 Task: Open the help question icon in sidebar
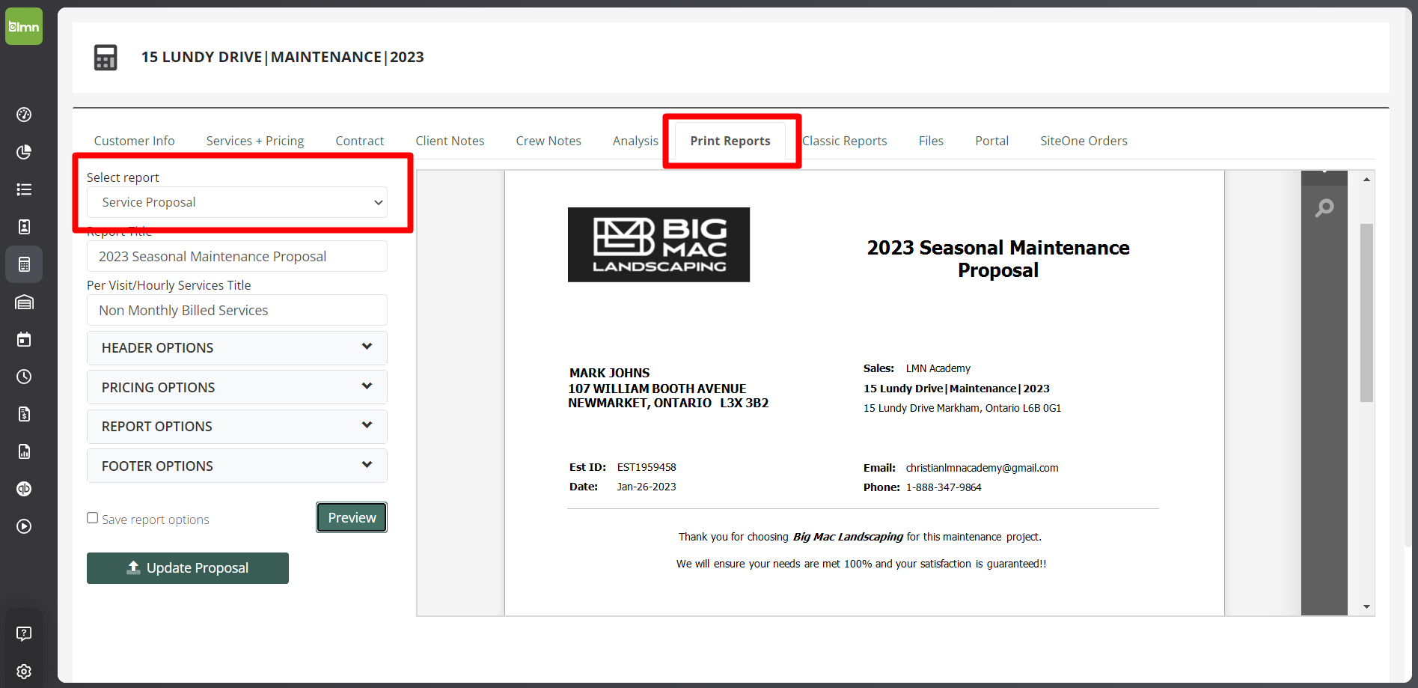(x=24, y=634)
